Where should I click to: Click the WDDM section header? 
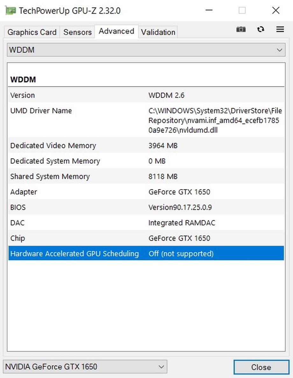pyautogui.click(x=23, y=79)
